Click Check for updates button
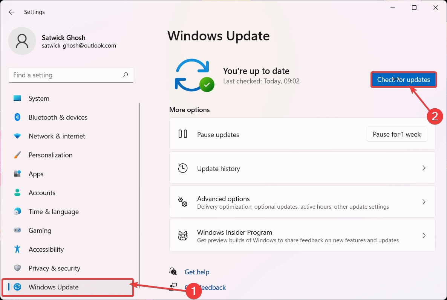 point(403,80)
